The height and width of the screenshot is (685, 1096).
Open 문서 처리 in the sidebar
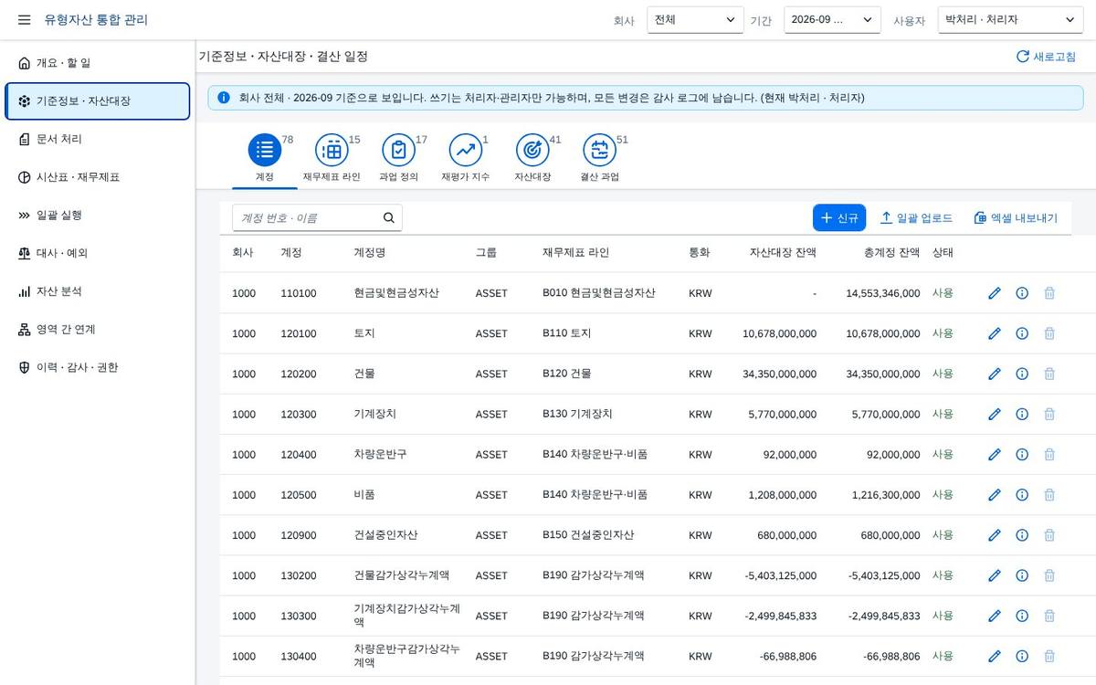pyautogui.click(x=98, y=139)
